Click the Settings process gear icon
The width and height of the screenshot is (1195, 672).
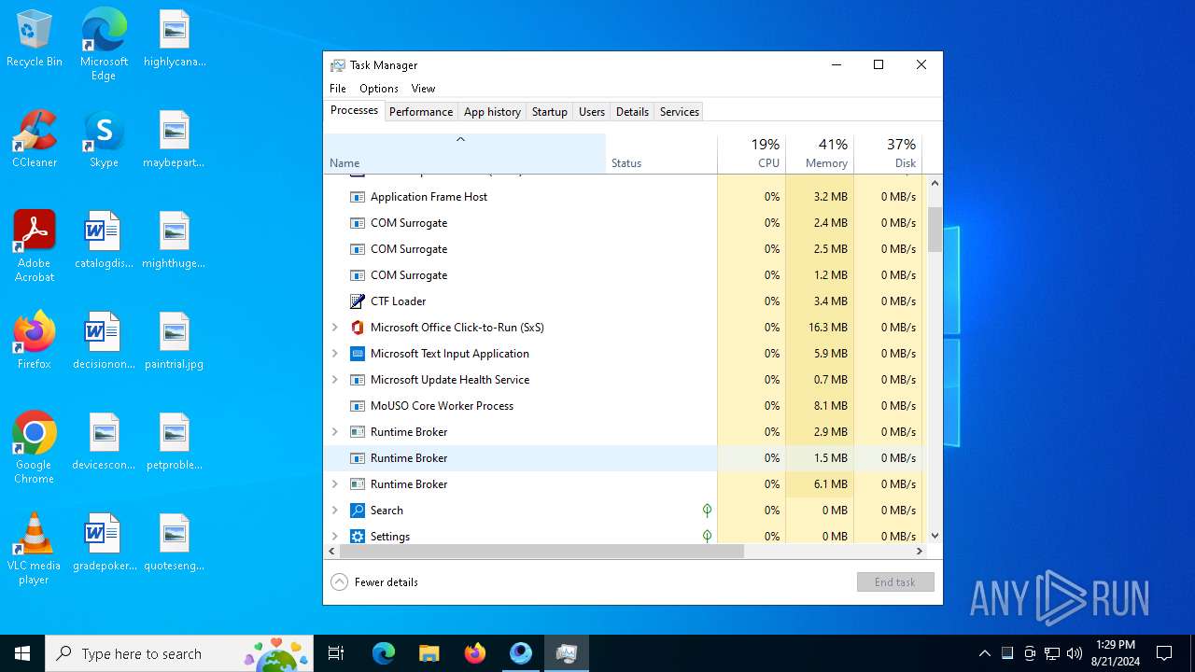pos(357,537)
